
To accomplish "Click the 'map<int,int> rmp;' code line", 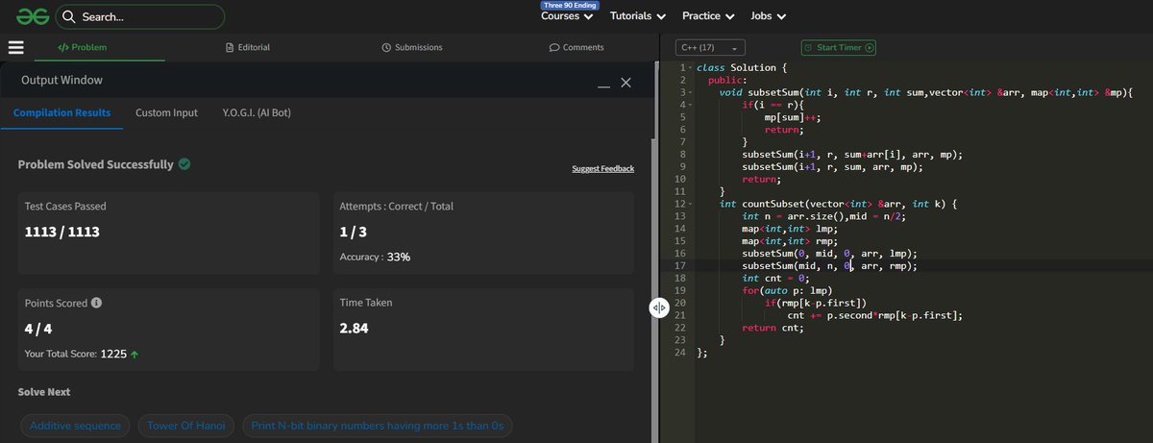I will pyautogui.click(x=790, y=241).
